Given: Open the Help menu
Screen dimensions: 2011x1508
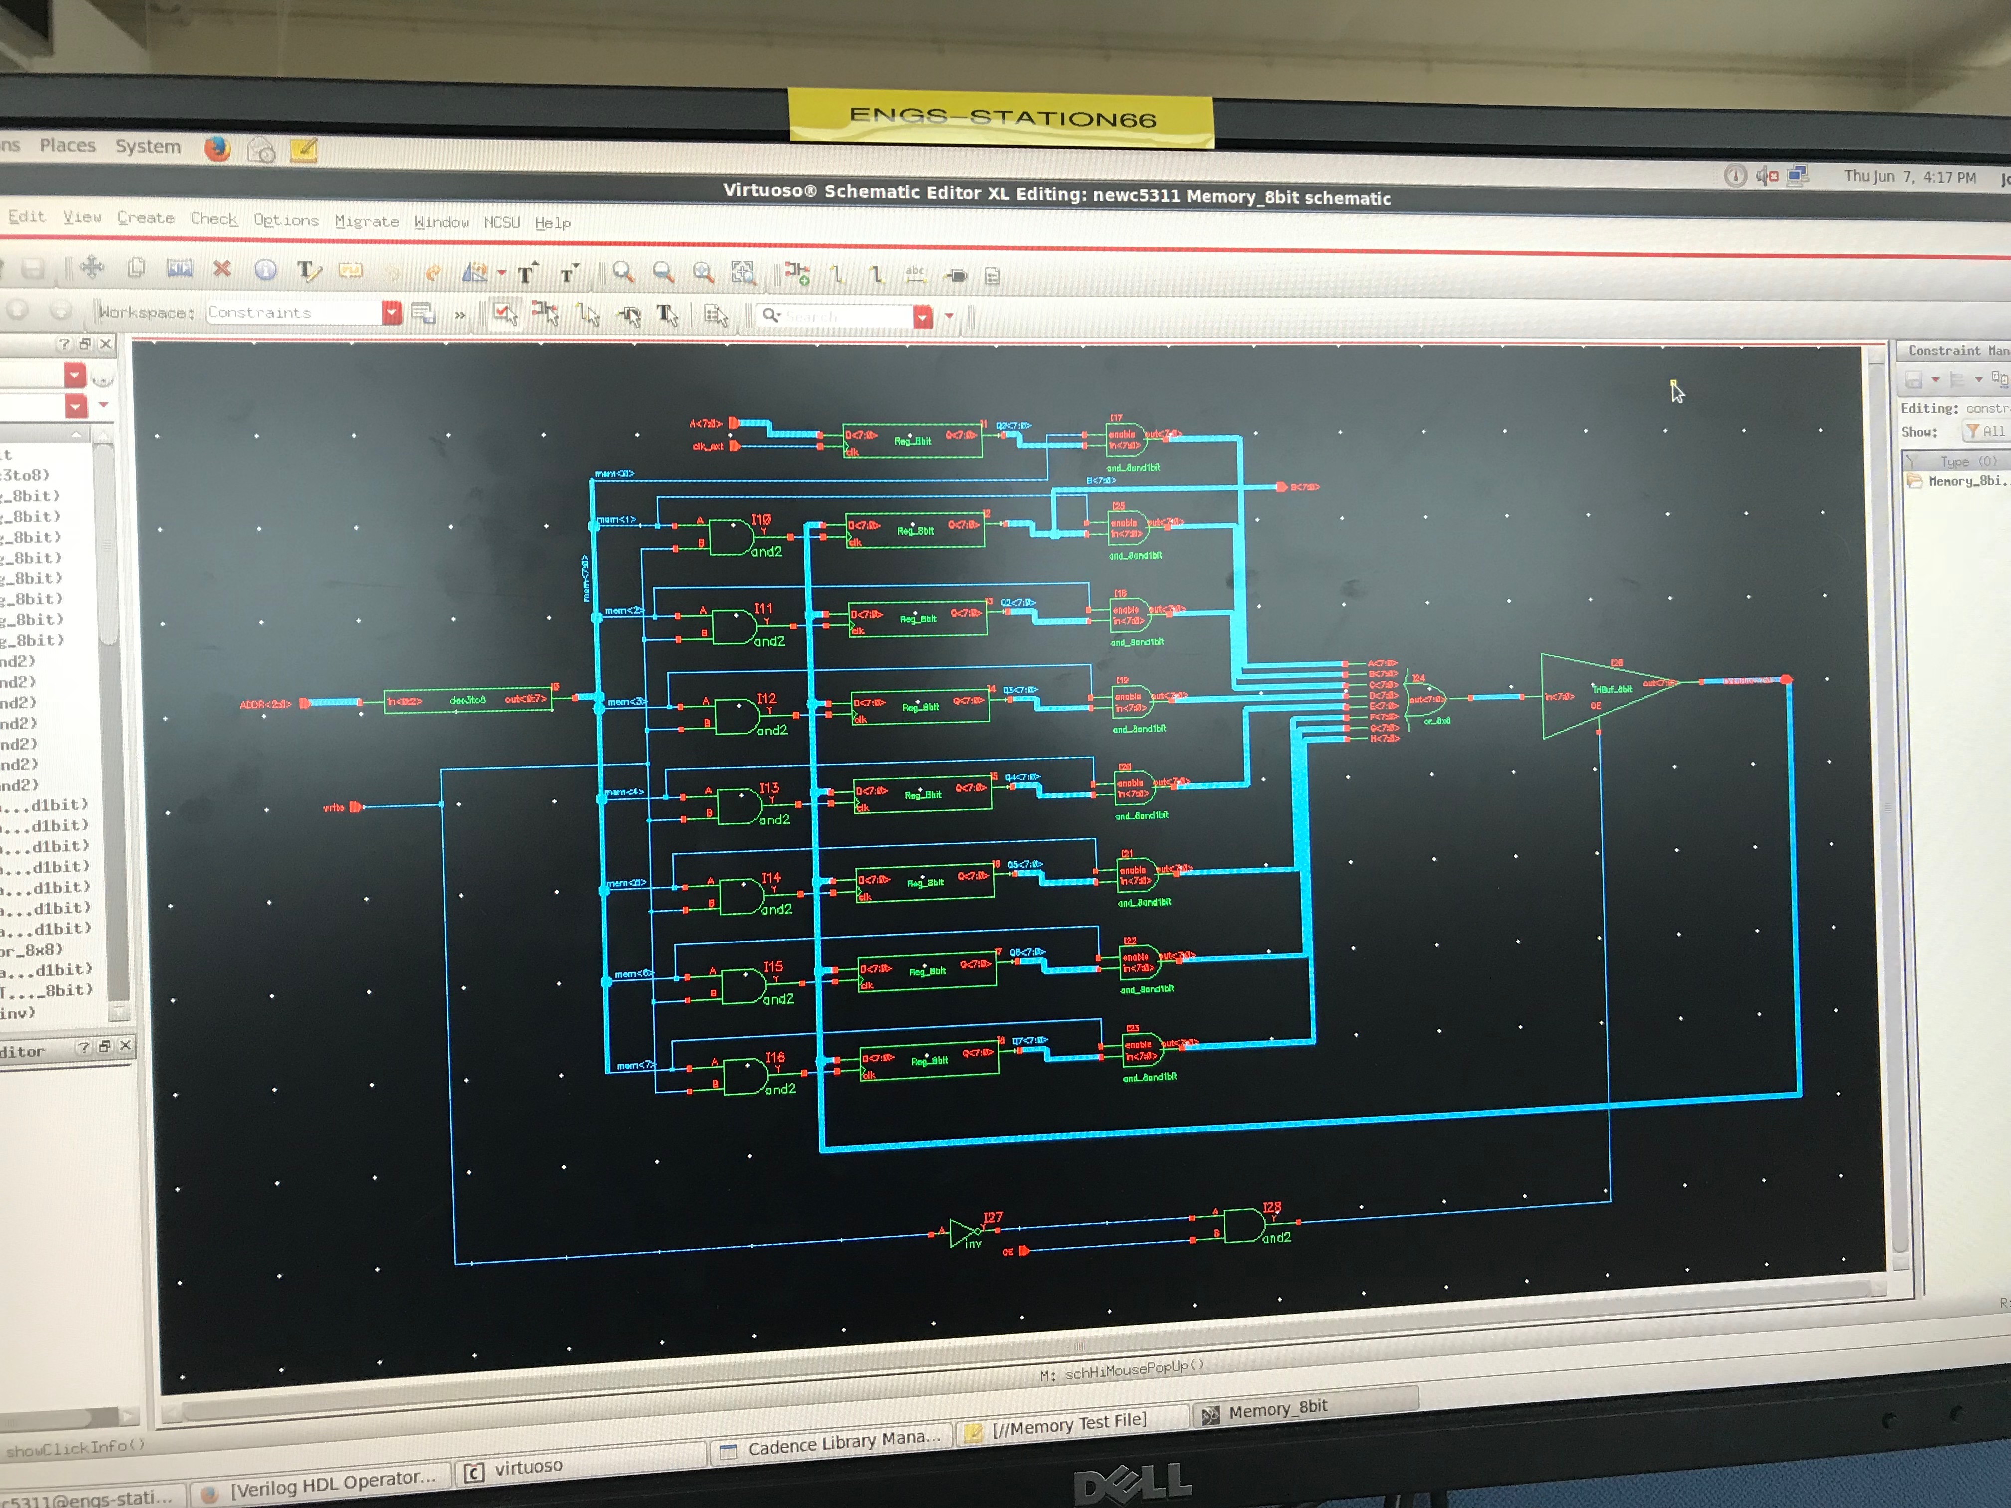Looking at the screenshot, I should [x=553, y=223].
